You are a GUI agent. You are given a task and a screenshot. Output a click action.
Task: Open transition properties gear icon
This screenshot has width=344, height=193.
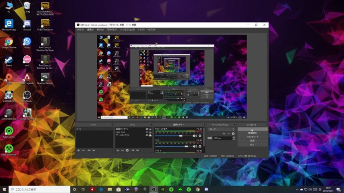[x=233, y=133]
